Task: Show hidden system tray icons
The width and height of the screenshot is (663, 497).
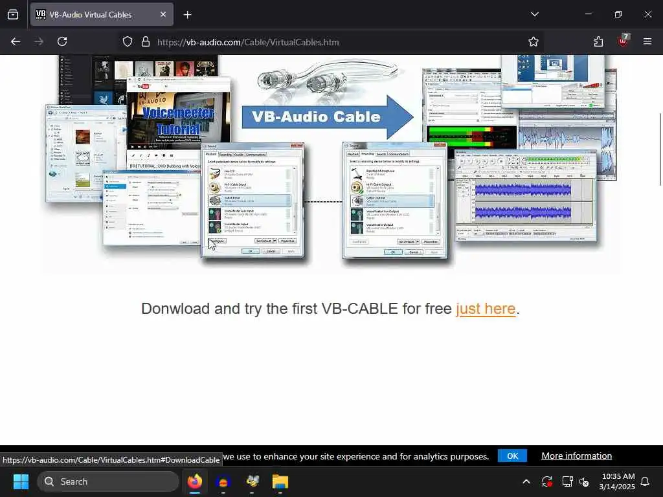Action: [526, 481]
